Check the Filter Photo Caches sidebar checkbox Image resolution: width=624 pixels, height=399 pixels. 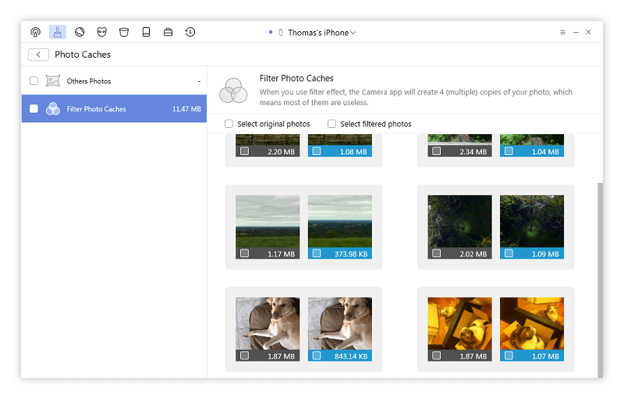click(34, 108)
